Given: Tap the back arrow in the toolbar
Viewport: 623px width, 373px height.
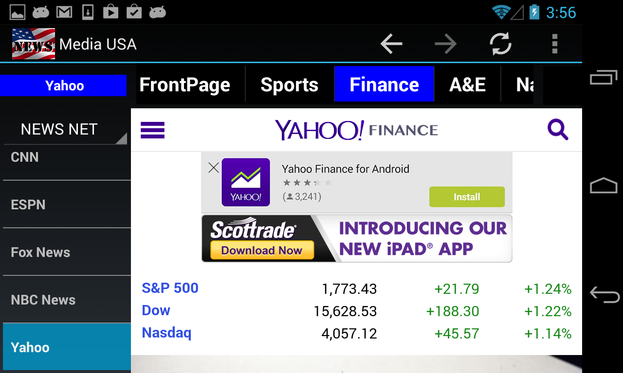Looking at the screenshot, I should 391,44.
